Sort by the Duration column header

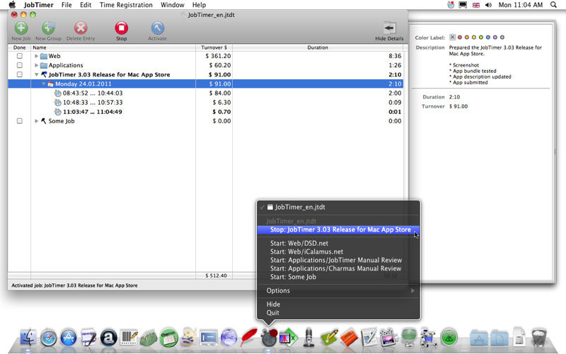(x=318, y=47)
